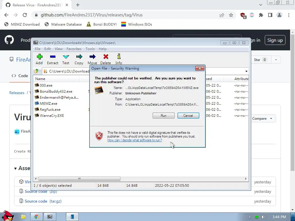Open 'How can I decide what software to run?' link
Viewport: 295px width, 221px height.
coord(135,140)
